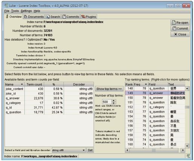Open the Settings menu
The height and width of the screenshot is (161, 194).
[26, 11]
